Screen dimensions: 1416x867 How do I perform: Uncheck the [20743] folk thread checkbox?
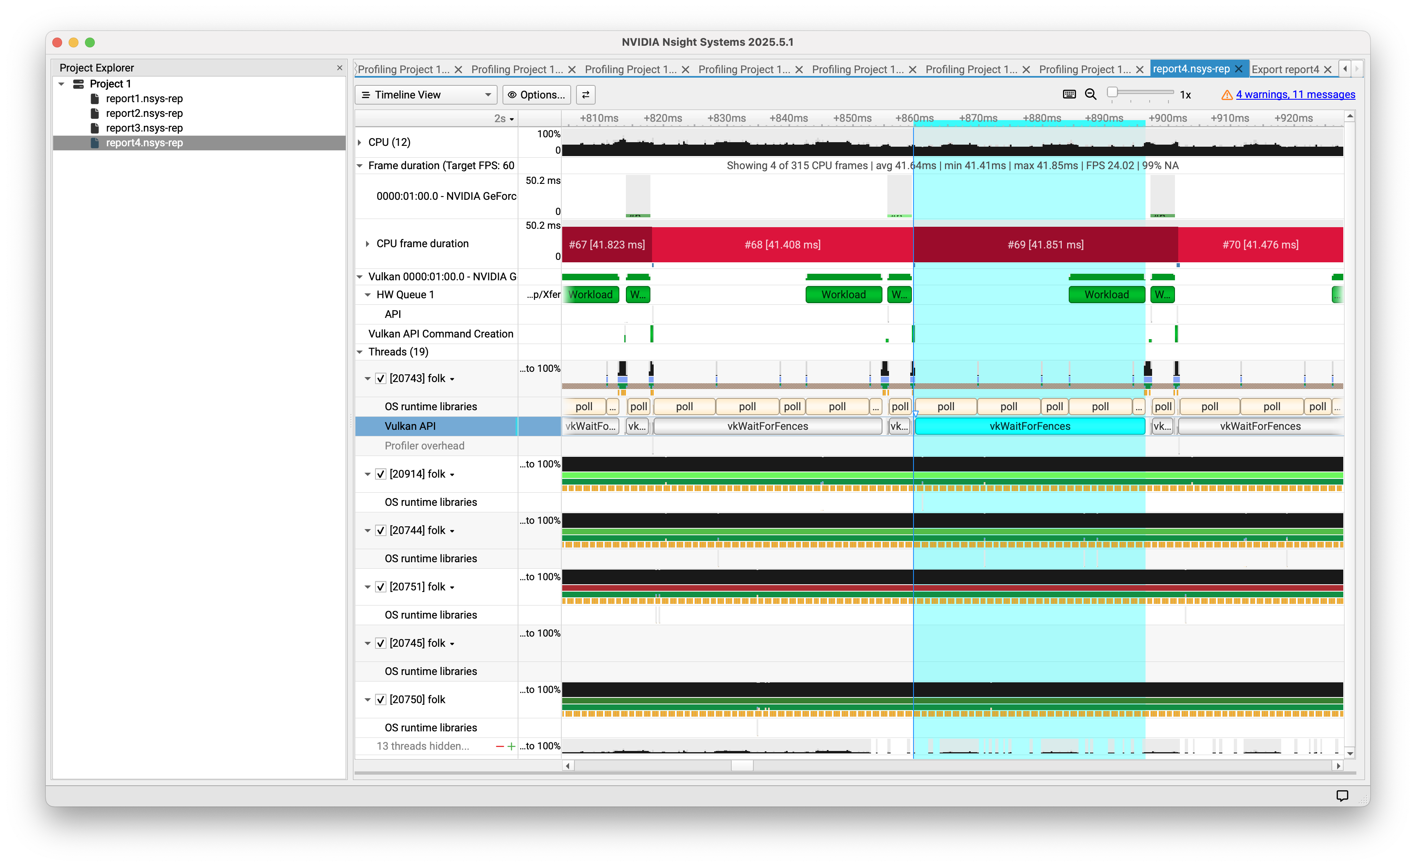[x=380, y=379]
